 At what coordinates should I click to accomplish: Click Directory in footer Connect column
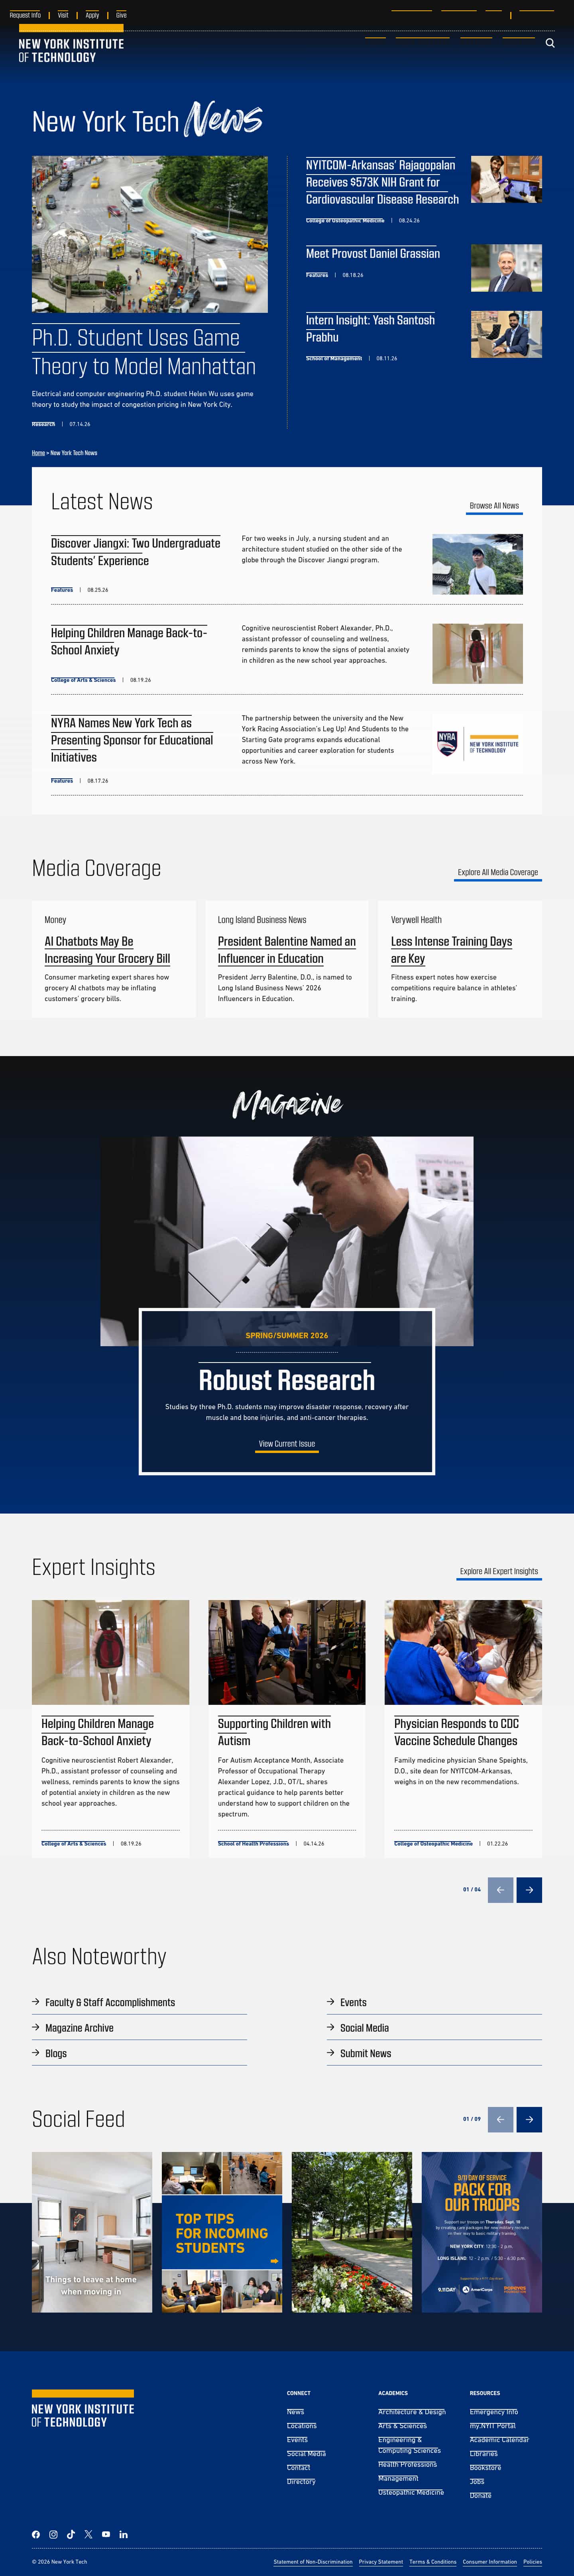coord(301,2481)
